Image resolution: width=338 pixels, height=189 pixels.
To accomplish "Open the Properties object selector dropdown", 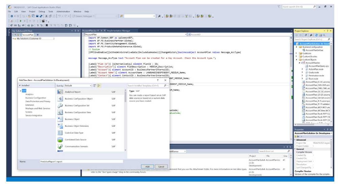I will [x=332, y=133].
